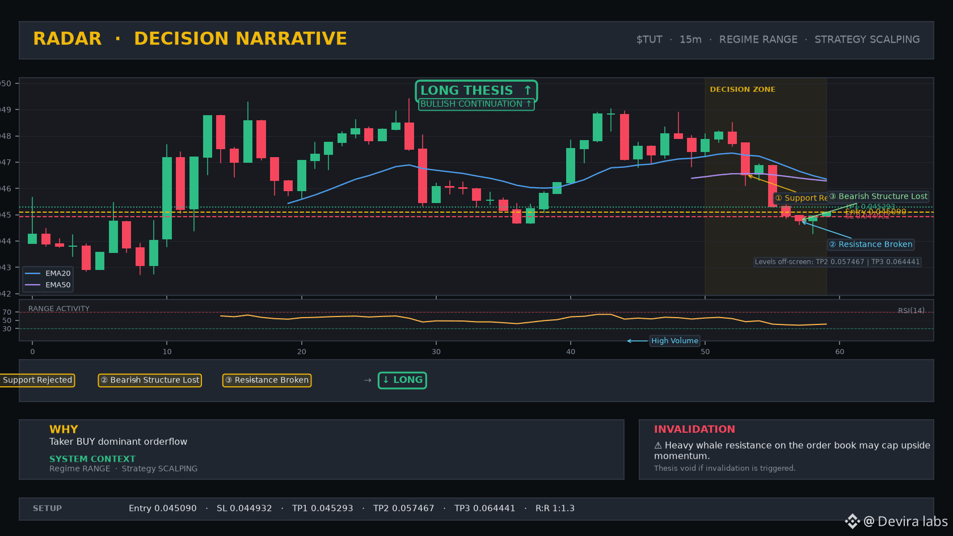Click the High Volume marker label

coord(674,341)
